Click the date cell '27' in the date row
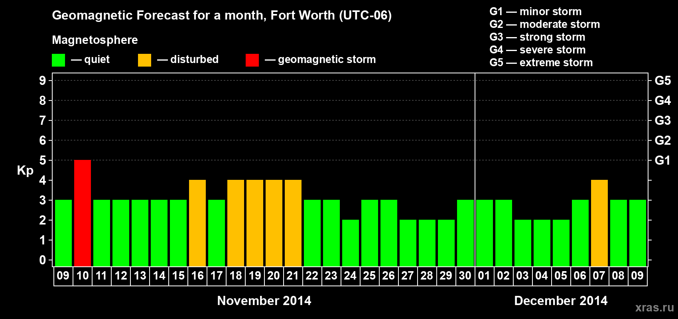Image resolution: width=678 pixels, height=319 pixels. coord(408,276)
